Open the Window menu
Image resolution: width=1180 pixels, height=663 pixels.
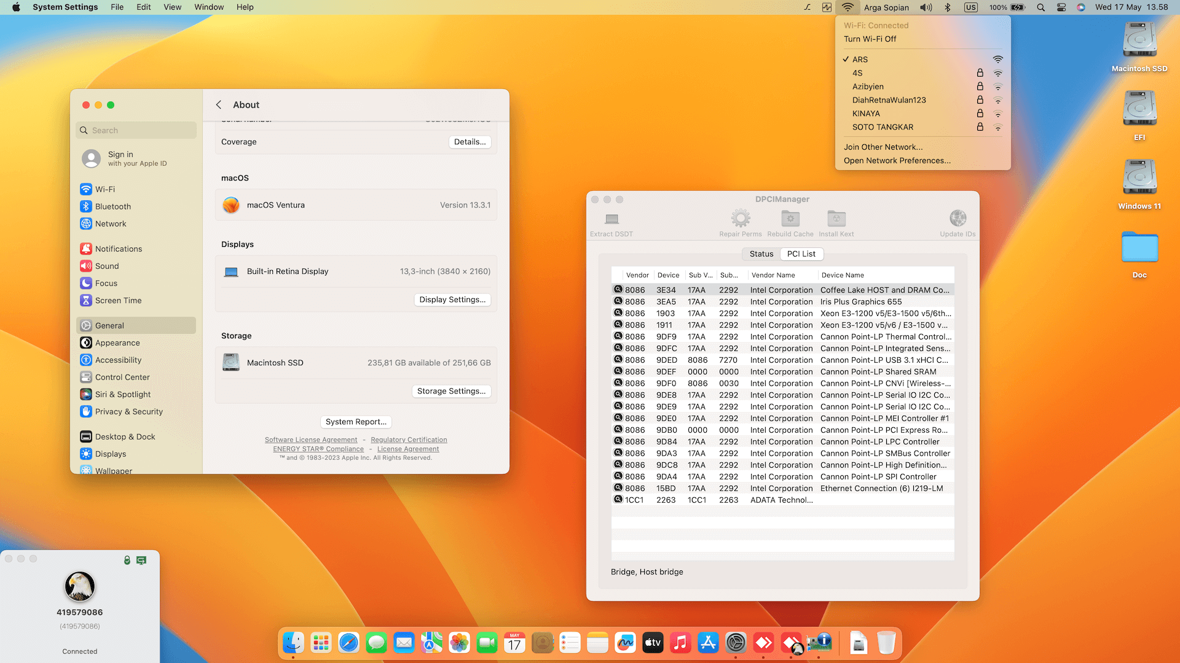click(x=209, y=7)
